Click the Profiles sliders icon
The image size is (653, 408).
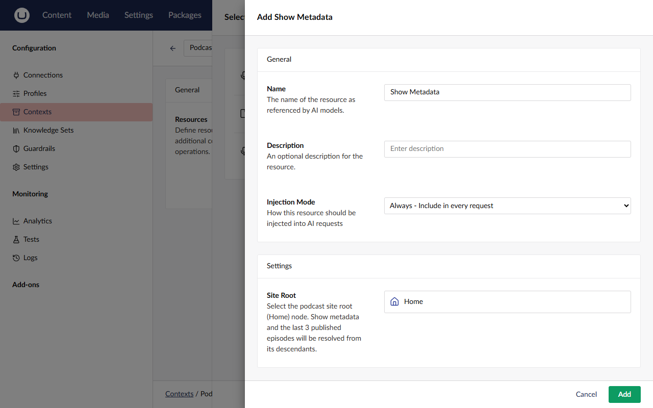[x=16, y=93]
